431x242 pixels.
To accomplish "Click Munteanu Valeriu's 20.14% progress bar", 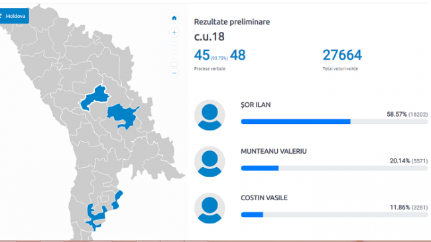I will click(334, 168).
